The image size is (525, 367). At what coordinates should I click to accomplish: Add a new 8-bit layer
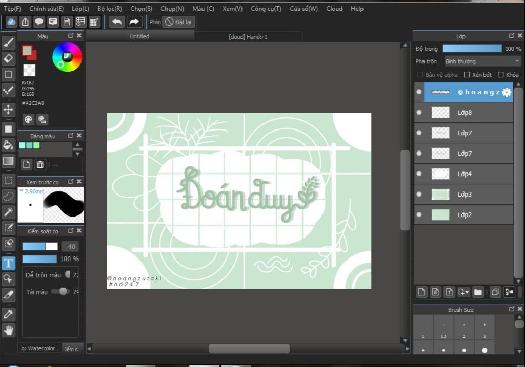(435, 292)
